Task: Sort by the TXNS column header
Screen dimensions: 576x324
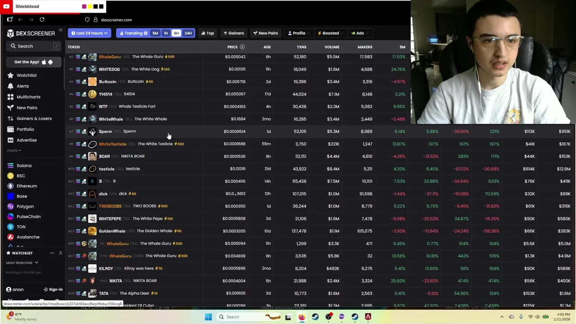Action: (301, 47)
